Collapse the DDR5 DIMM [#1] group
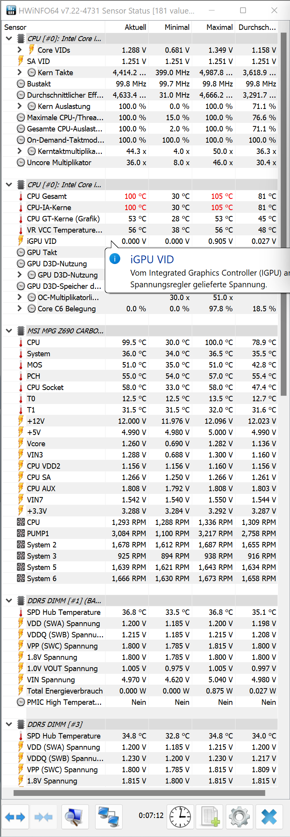Viewport: 290px width, 837px height. [9, 601]
